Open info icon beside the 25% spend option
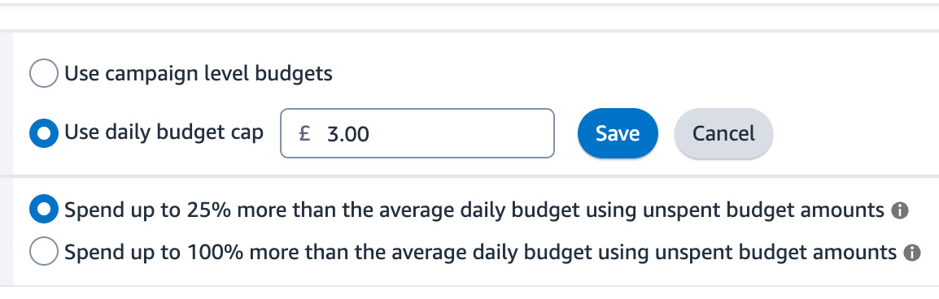Viewport: 939px width, 299px height. (899, 210)
